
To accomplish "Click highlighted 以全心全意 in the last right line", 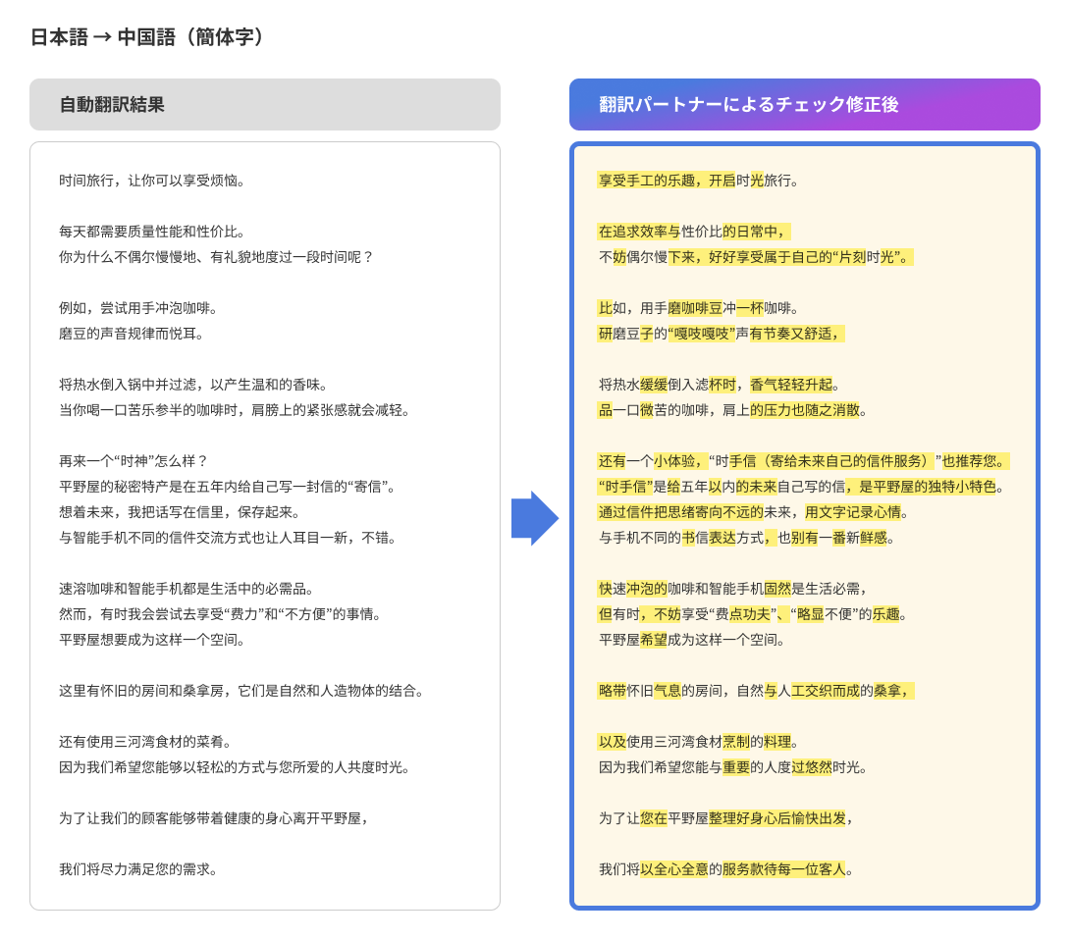I will (x=673, y=869).
